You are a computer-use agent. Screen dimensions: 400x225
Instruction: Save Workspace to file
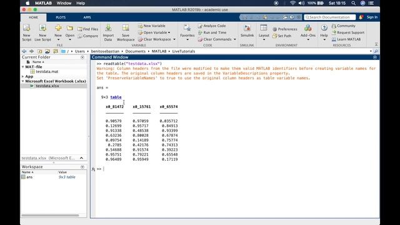pyautogui.click(x=126, y=32)
